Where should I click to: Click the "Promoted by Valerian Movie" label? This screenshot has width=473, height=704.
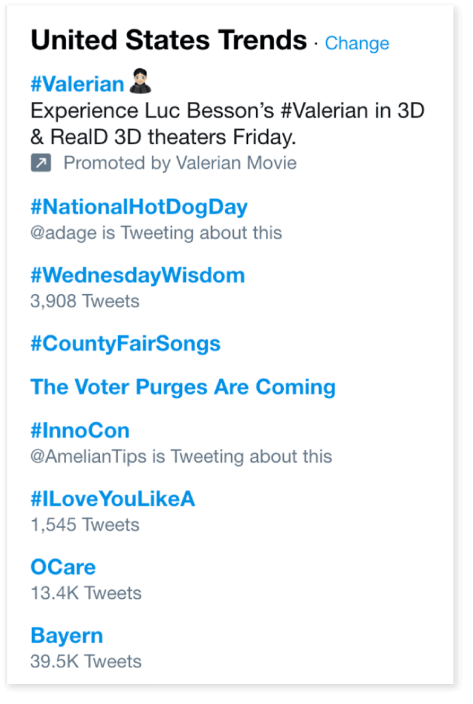coord(180,163)
